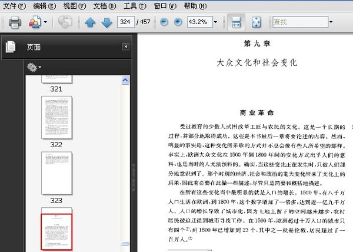
Task: Expand the collaborate icon dropdown arrow
Action: pos(45,22)
